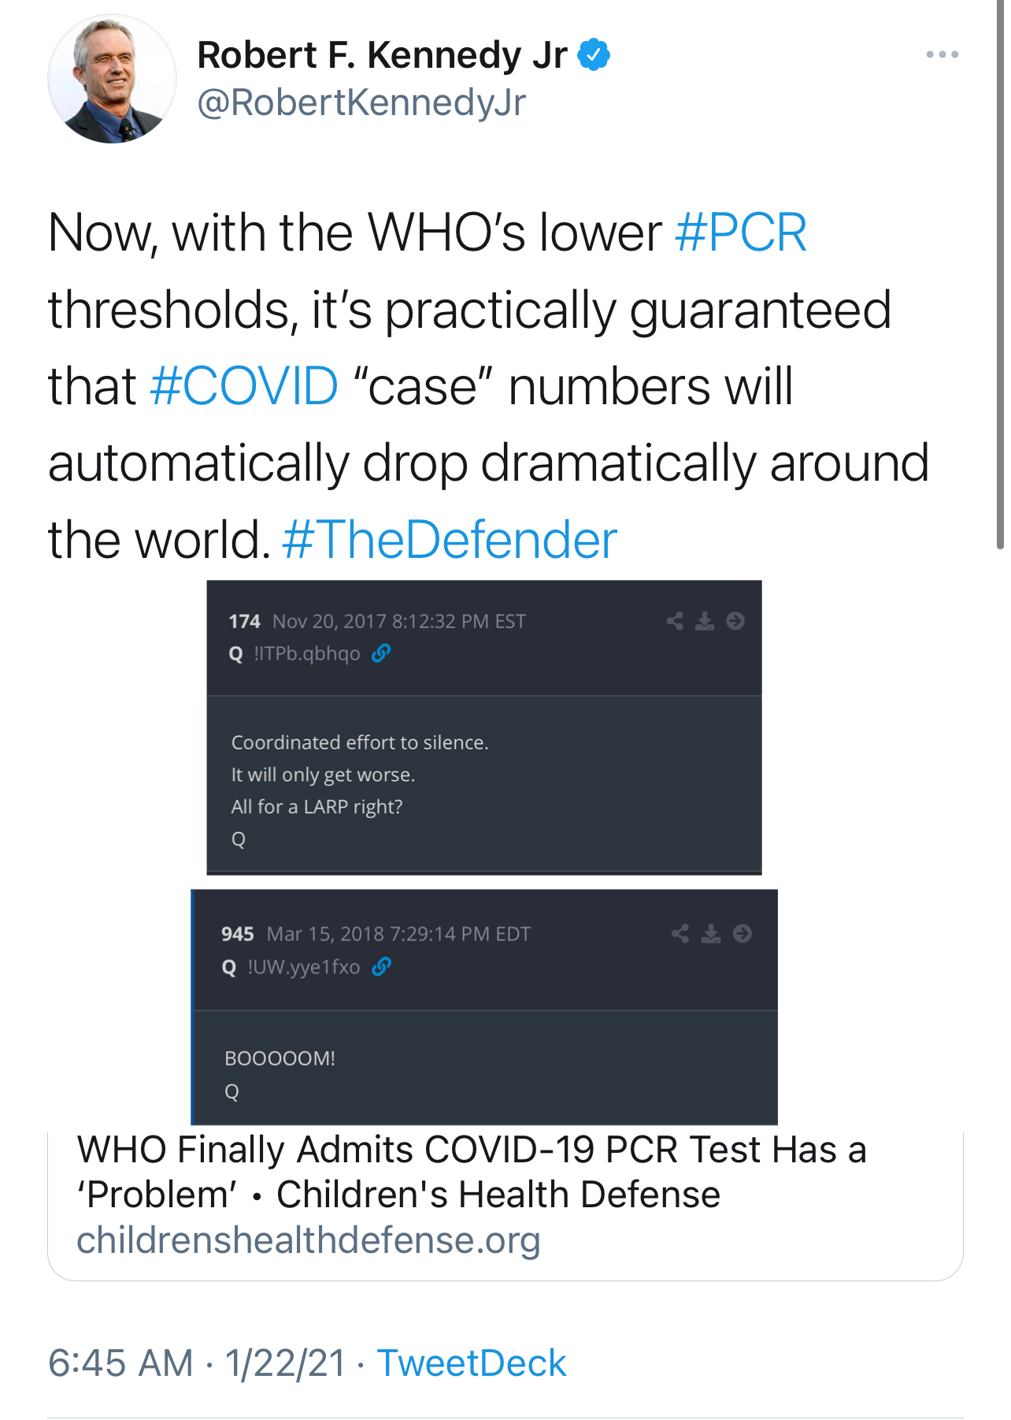
Task: Click the share icon on post 945
Action: tap(680, 934)
